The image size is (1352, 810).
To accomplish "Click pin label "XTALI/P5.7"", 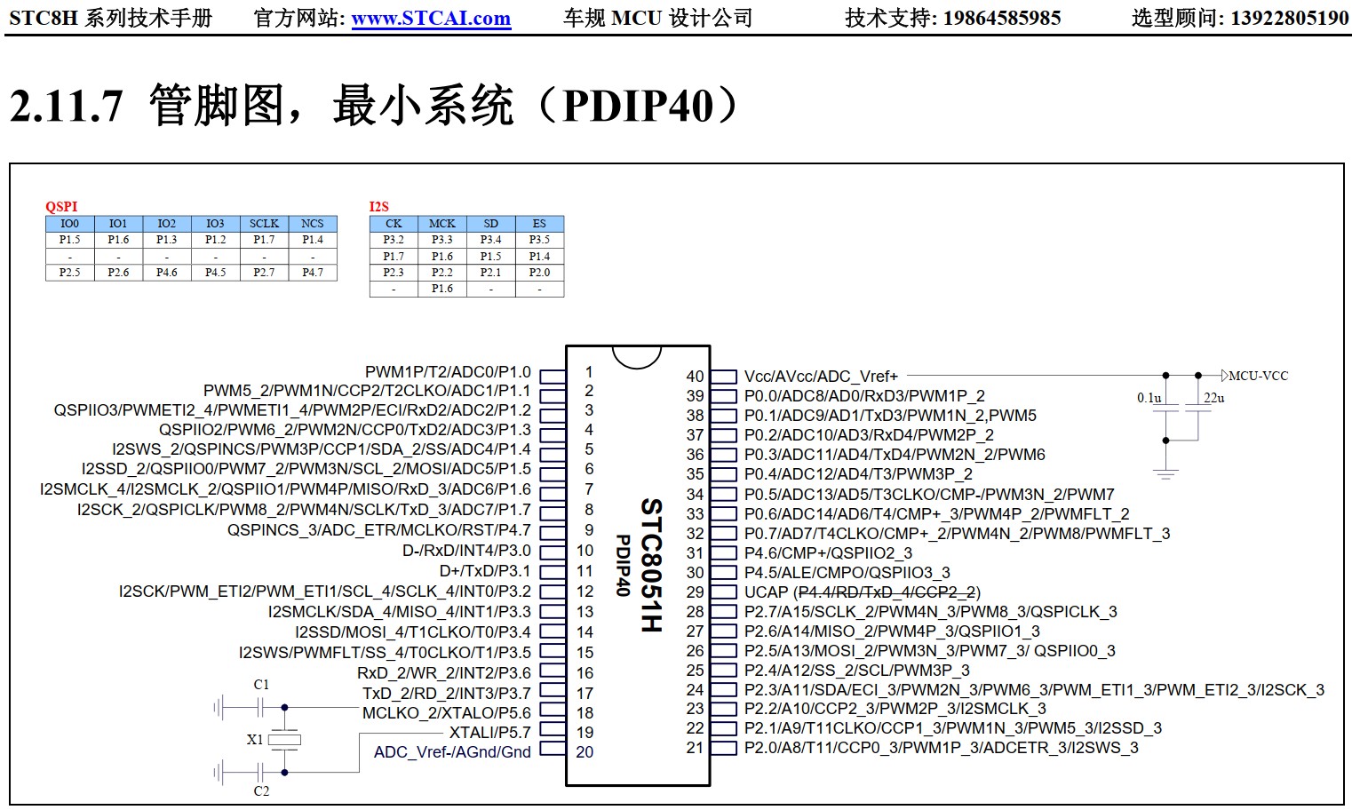I will [x=489, y=733].
